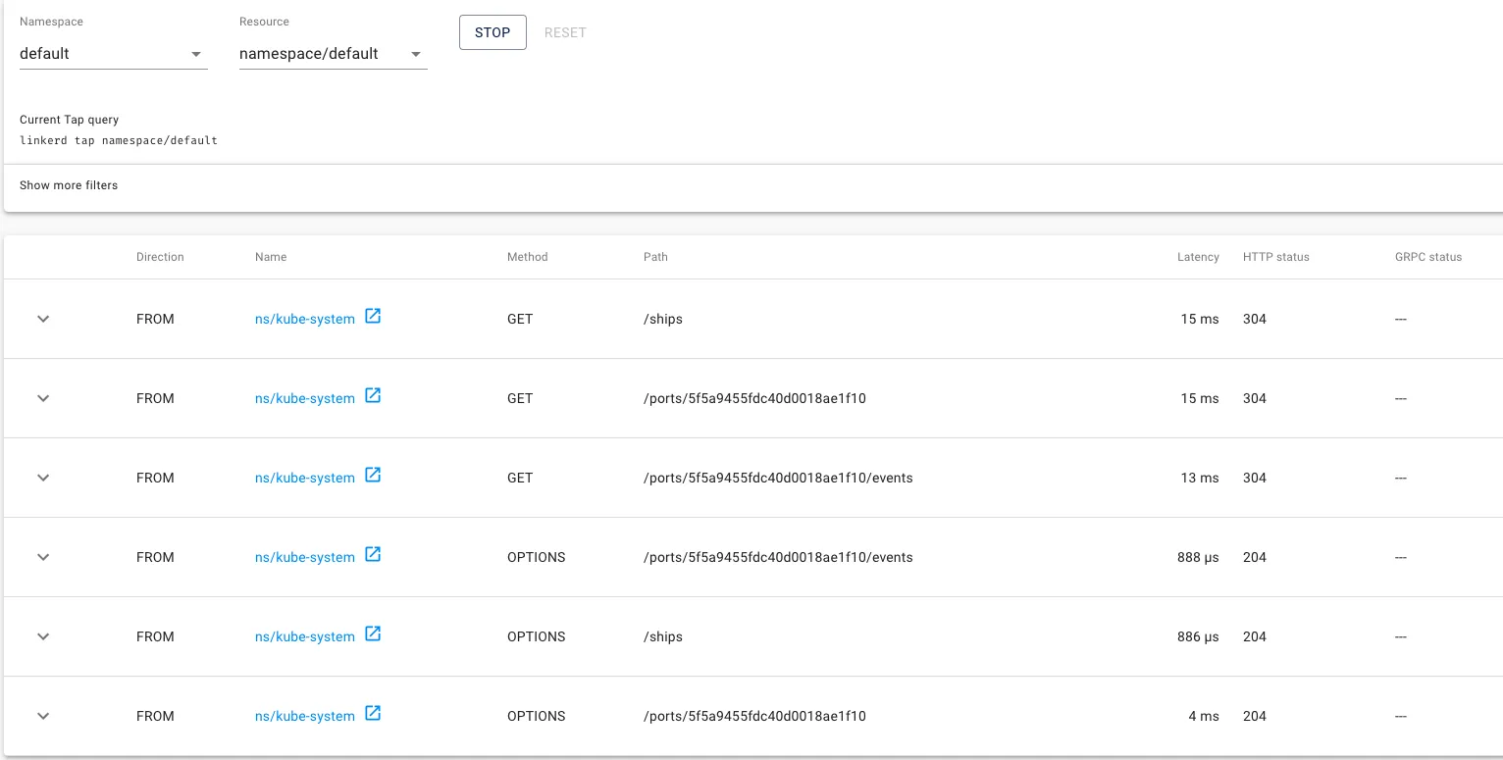
Task: Click the Current Tap query label
Action: pyautogui.click(x=69, y=120)
